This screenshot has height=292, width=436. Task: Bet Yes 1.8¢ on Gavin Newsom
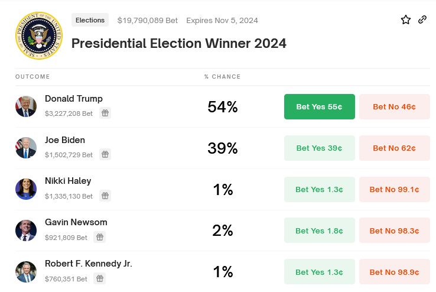pos(320,231)
